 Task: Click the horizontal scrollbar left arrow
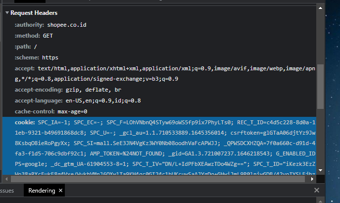coord(6,179)
